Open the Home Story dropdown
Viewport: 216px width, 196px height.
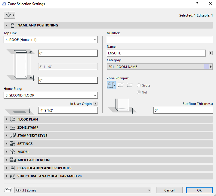51,95
